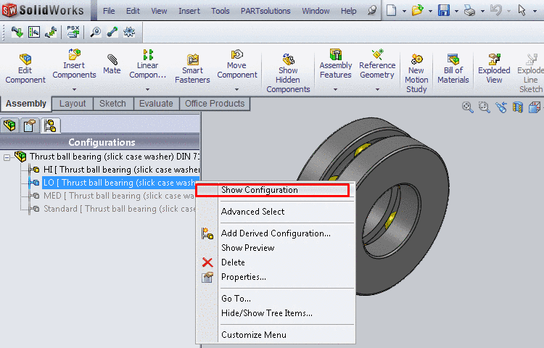Open the FeatureManager design tree tab

point(9,125)
